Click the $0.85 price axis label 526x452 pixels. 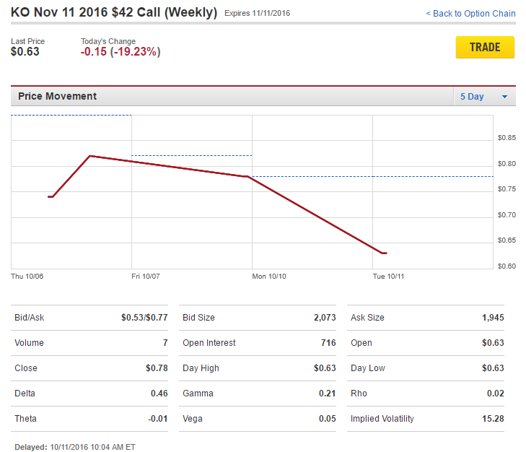tap(507, 138)
